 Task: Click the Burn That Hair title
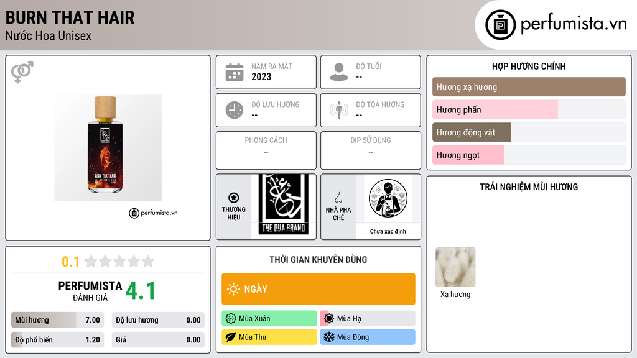coord(70,17)
